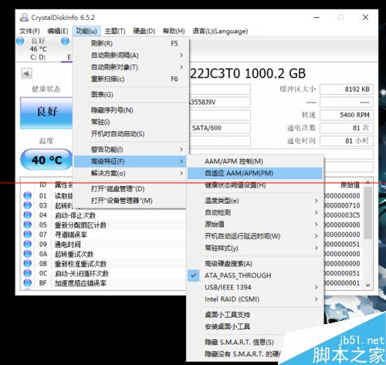The width and height of the screenshot is (386, 365).
Task: Click the blue status dot for attribute 01
Action: click(28, 195)
